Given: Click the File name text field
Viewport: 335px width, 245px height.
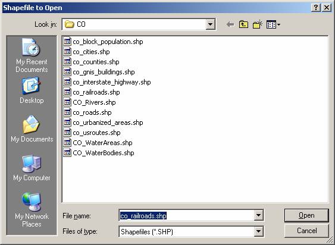Looking at the screenshot, I should click(186, 215).
